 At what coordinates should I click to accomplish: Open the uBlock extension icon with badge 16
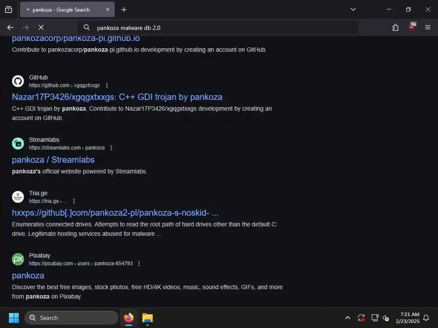pos(412,27)
